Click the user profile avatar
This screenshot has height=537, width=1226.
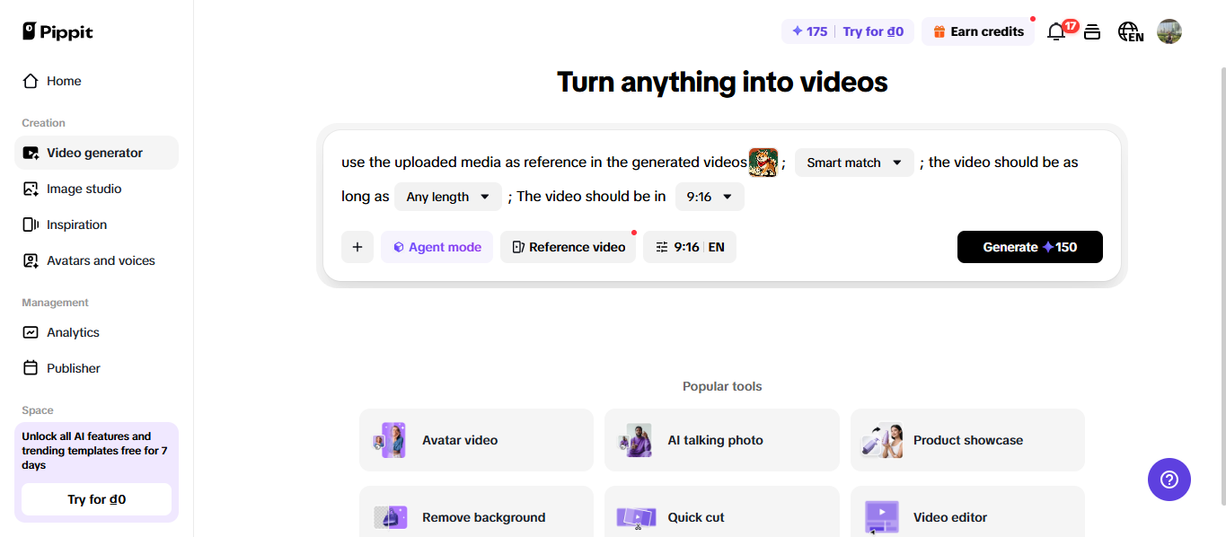click(1169, 32)
